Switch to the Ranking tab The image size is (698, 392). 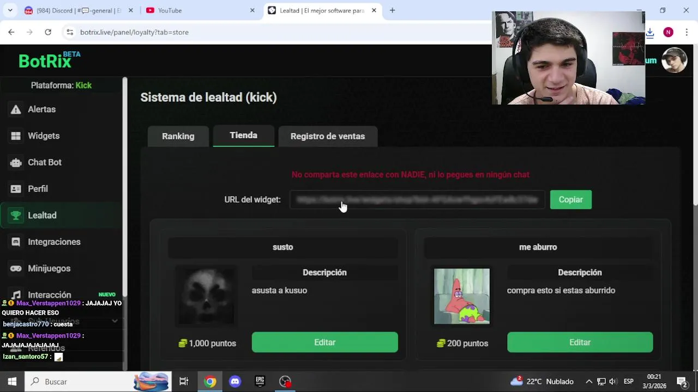coord(178,136)
